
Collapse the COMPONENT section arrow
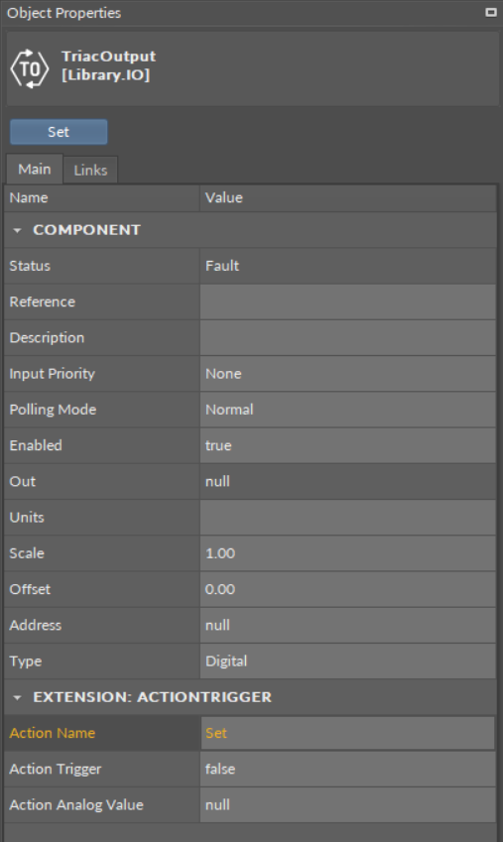coord(17,230)
